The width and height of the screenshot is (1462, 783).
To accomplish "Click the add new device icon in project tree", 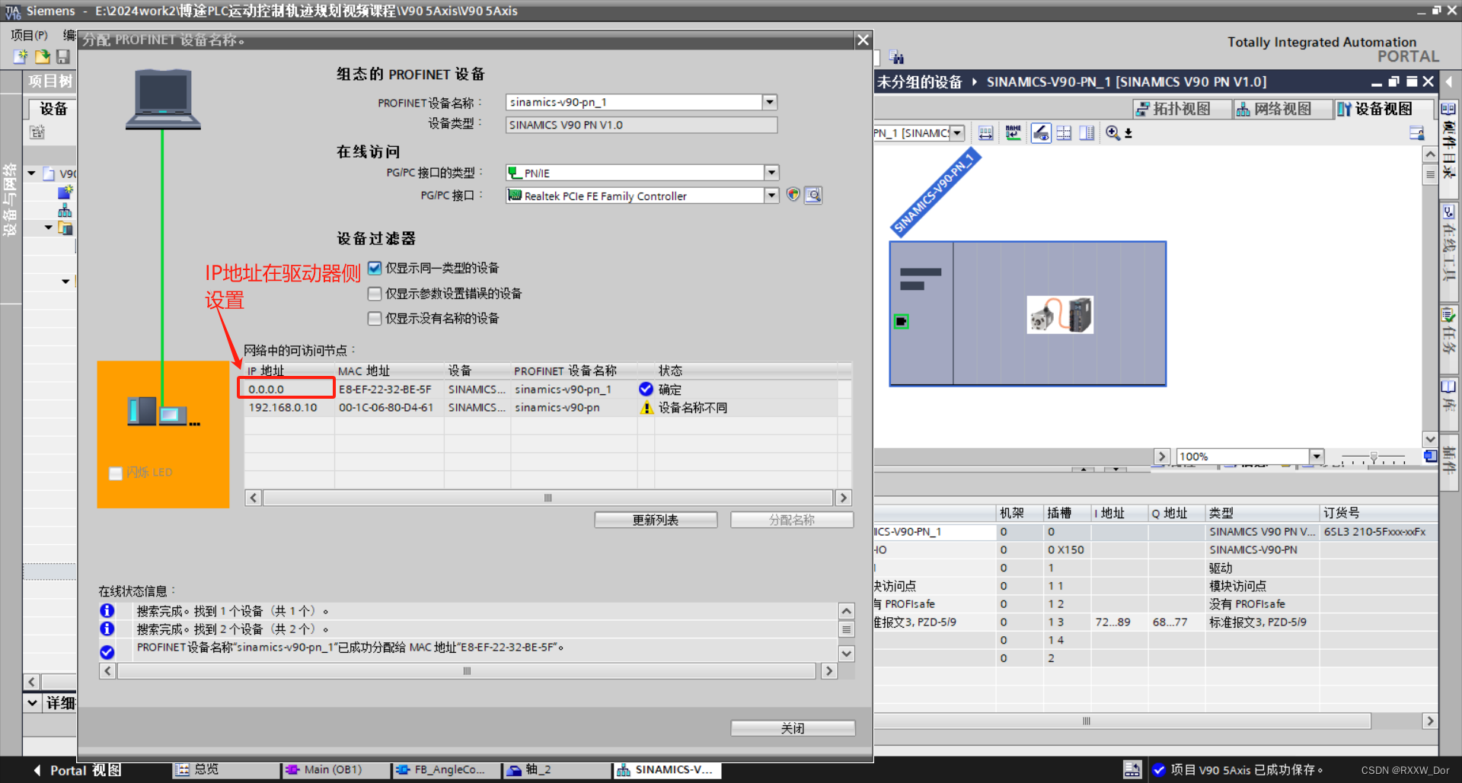I will coord(65,192).
